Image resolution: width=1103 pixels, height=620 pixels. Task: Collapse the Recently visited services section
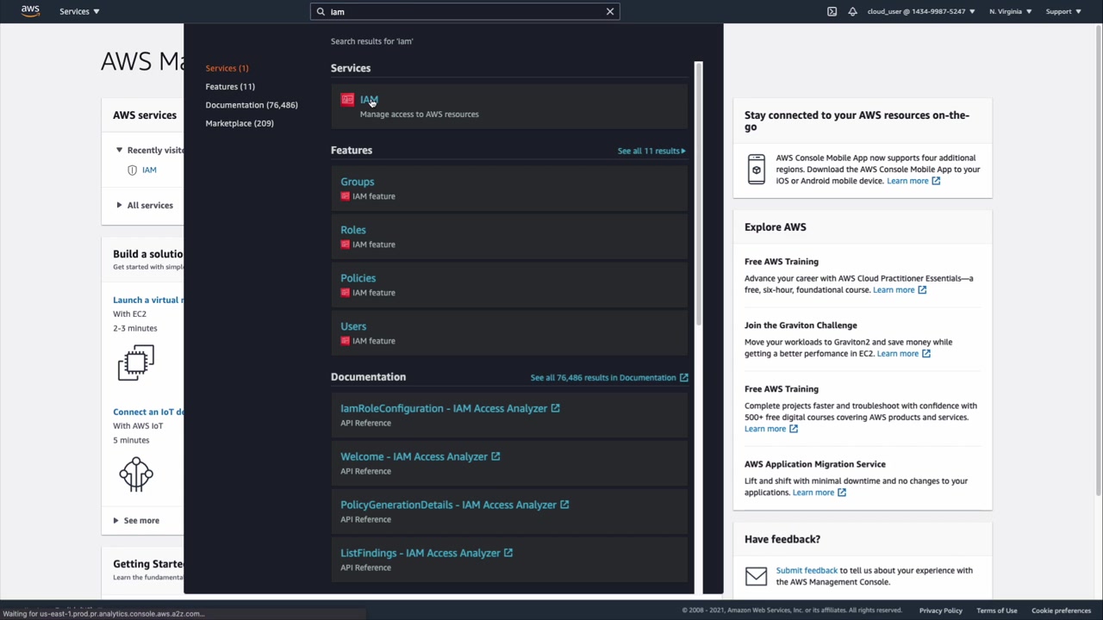click(119, 150)
